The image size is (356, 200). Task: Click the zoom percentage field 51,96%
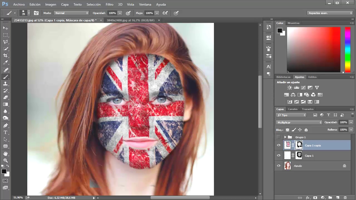pyautogui.click(x=18, y=197)
